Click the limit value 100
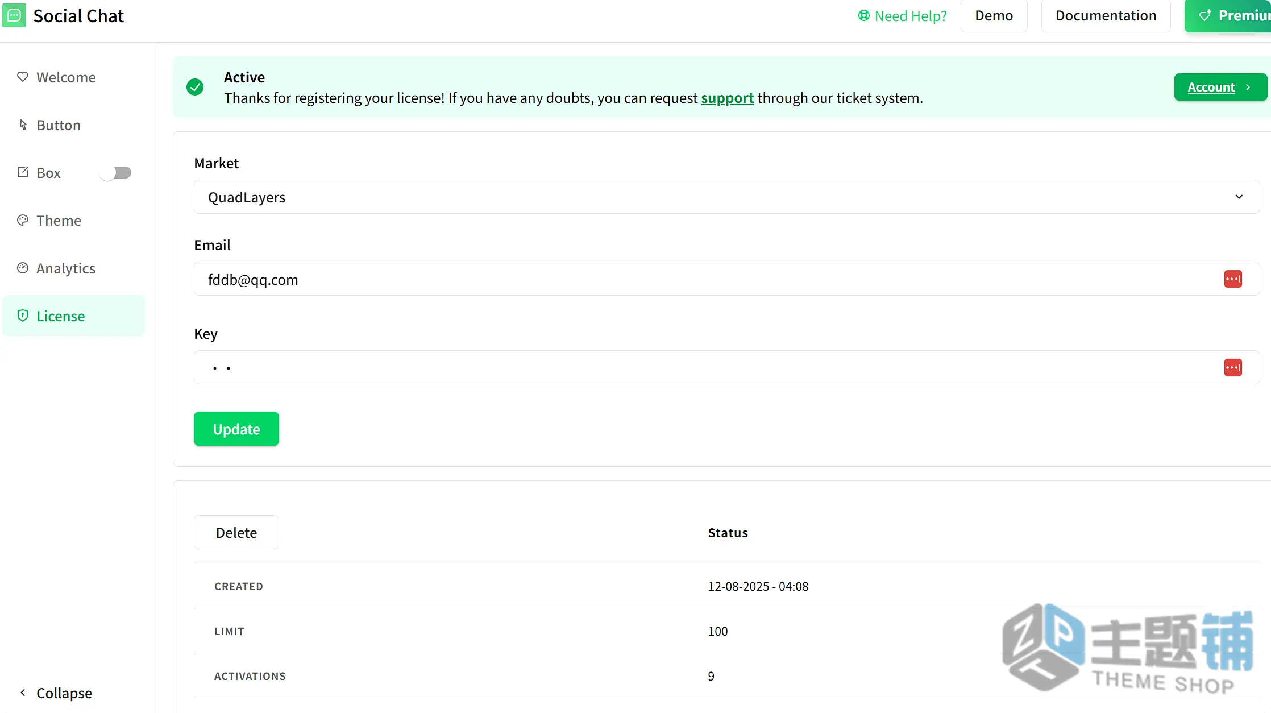 (x=718, y=631)
